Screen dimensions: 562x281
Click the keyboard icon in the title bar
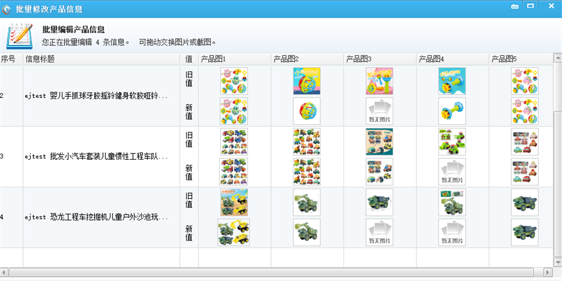click(x=514, y=6)
